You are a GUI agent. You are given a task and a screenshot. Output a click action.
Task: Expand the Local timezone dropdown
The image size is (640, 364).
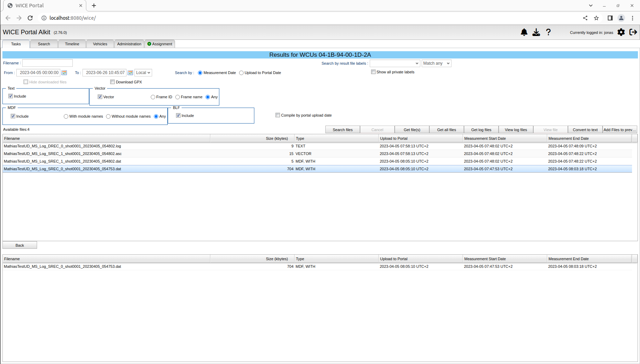(x=143, y=73)
